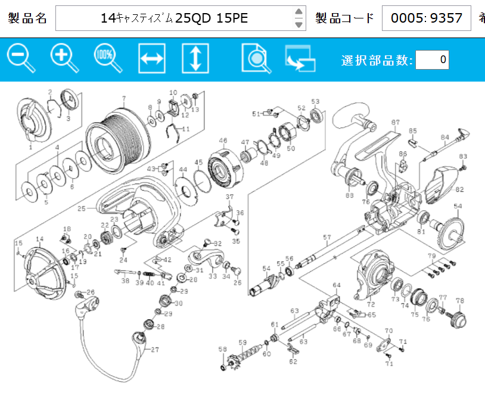Select part number 58 label
The image size is (485, 393).
pyautogui.click(x=222, y=349)
